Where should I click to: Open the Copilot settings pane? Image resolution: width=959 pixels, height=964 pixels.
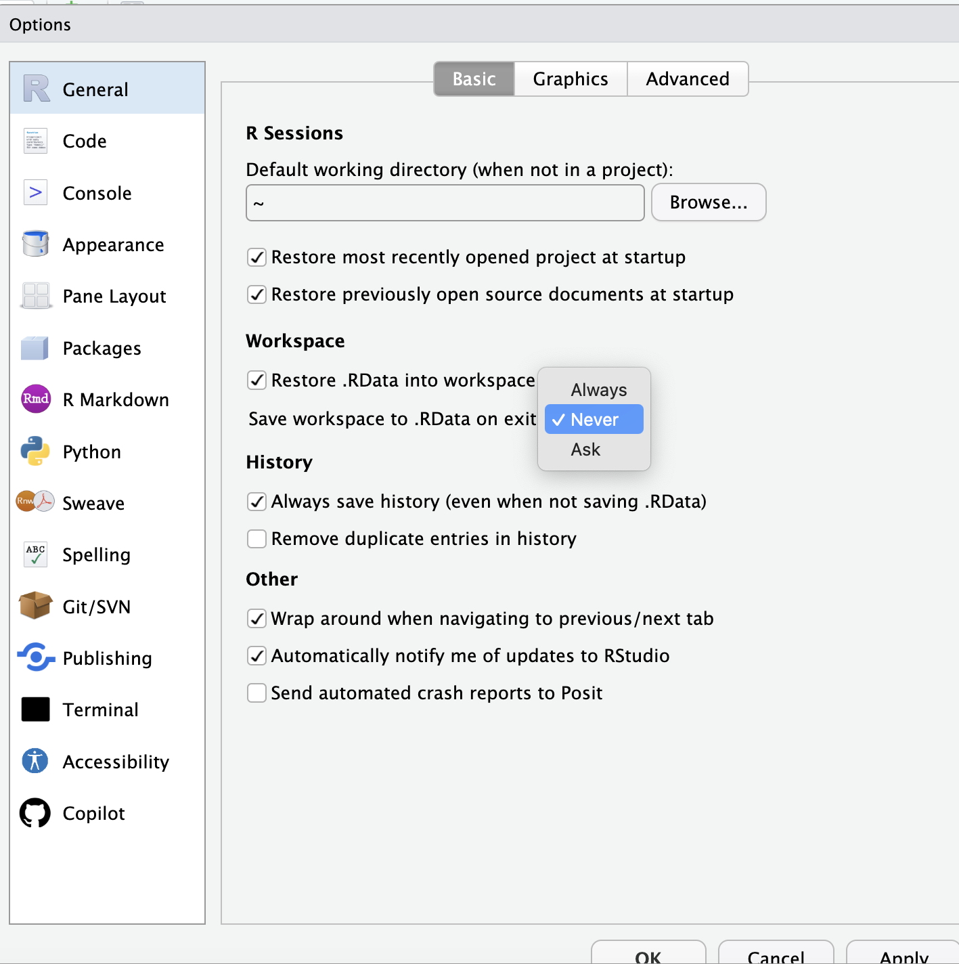coord(93,813)
